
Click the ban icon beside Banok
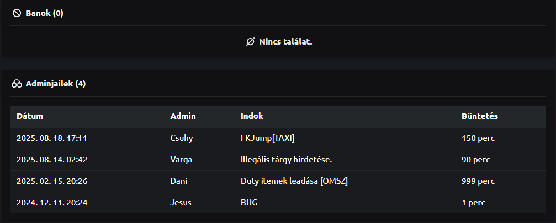(x=17, y=13)
